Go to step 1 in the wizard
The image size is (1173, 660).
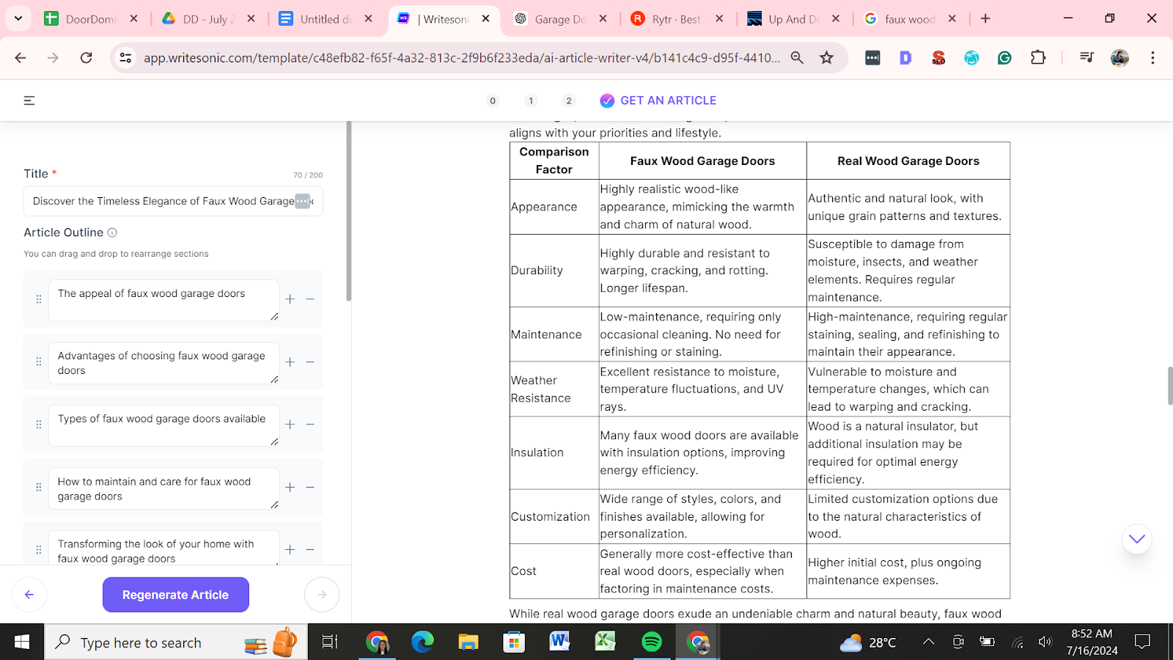click(531, 100)
